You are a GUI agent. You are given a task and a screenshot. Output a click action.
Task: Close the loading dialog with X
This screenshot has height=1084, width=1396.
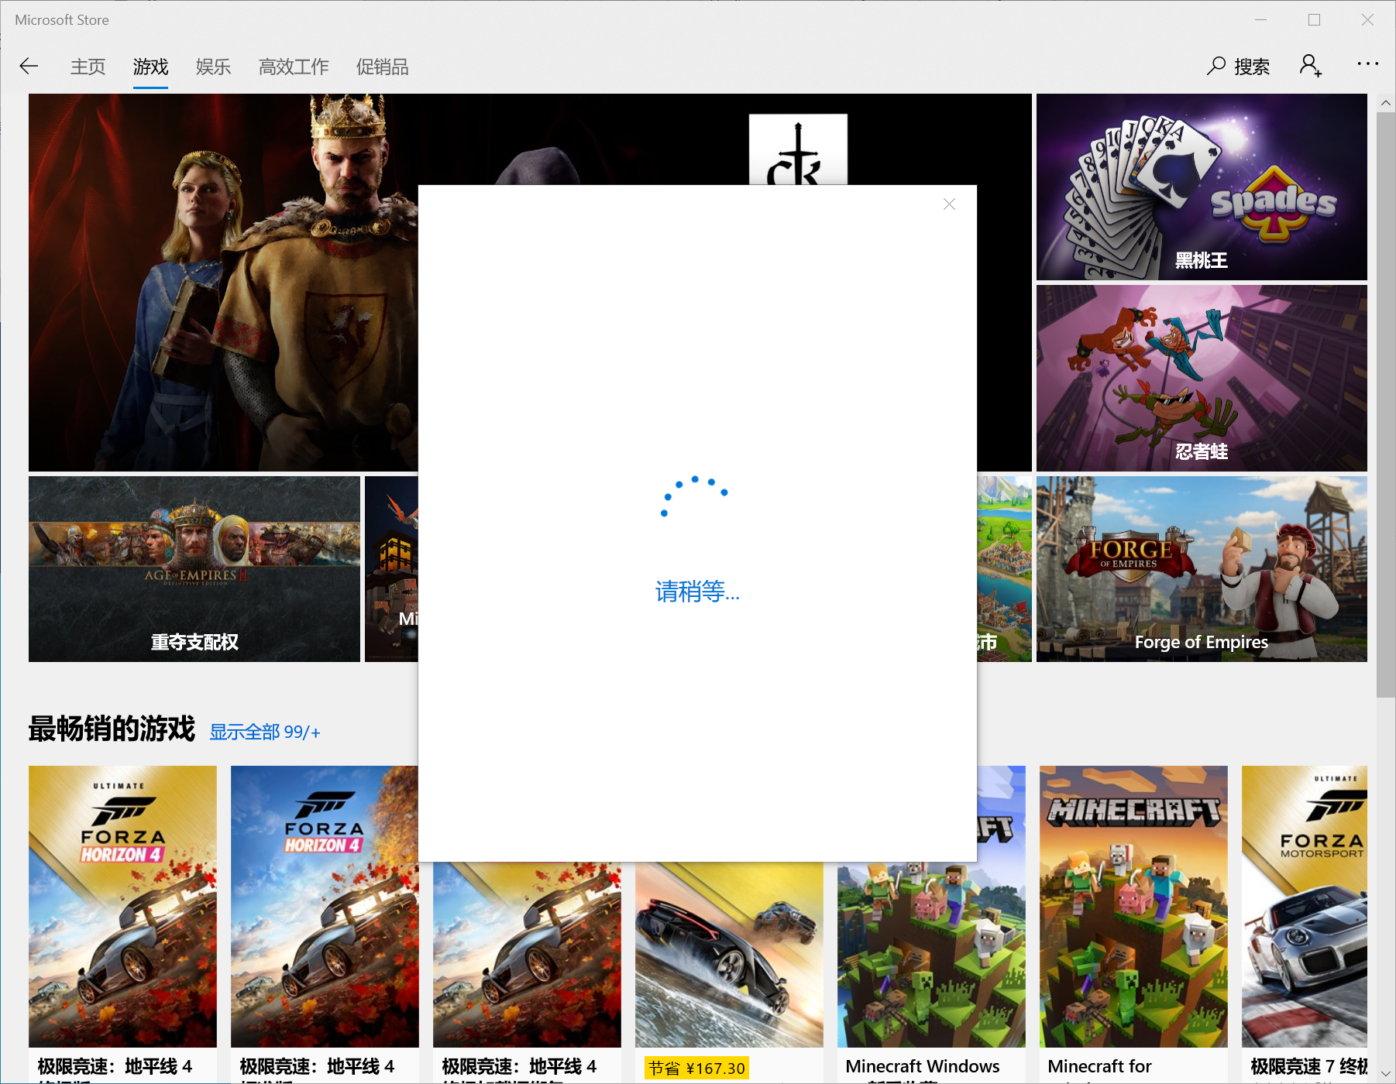pyautogui.click(x=949, y=204)
